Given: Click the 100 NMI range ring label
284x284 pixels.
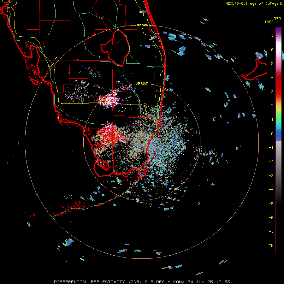Looking at the screenshot, I should pos(141,25).
